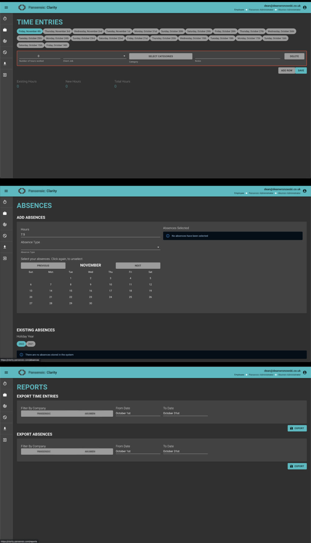Switch to Thursday, November 3rd date chip
The image size is (311, 543).
point(57,31)
